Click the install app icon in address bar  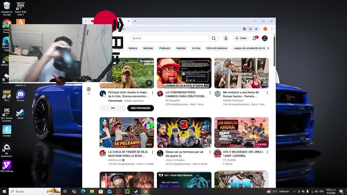tap(250, 29)
